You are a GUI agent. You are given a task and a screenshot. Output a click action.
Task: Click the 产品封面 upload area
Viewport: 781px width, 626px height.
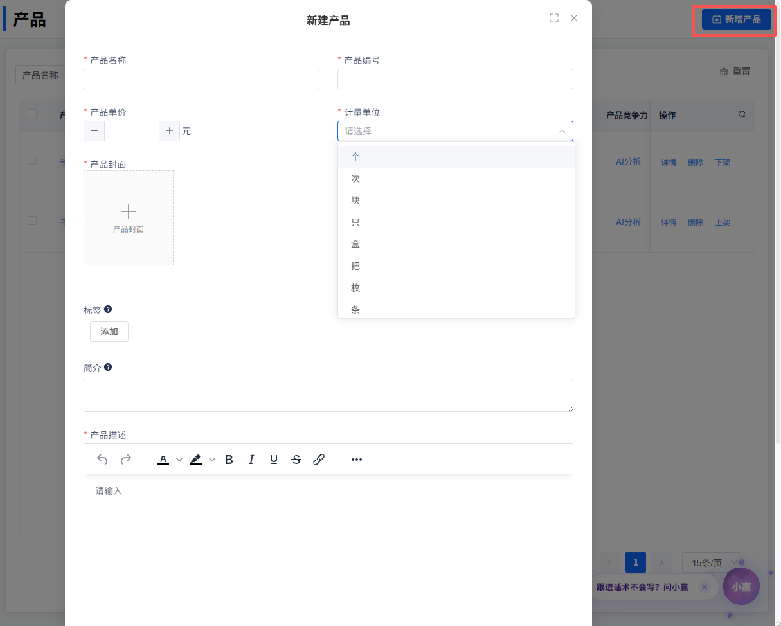[x=129, y=218]
